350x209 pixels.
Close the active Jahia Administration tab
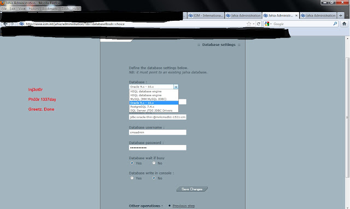pos(296,15)
